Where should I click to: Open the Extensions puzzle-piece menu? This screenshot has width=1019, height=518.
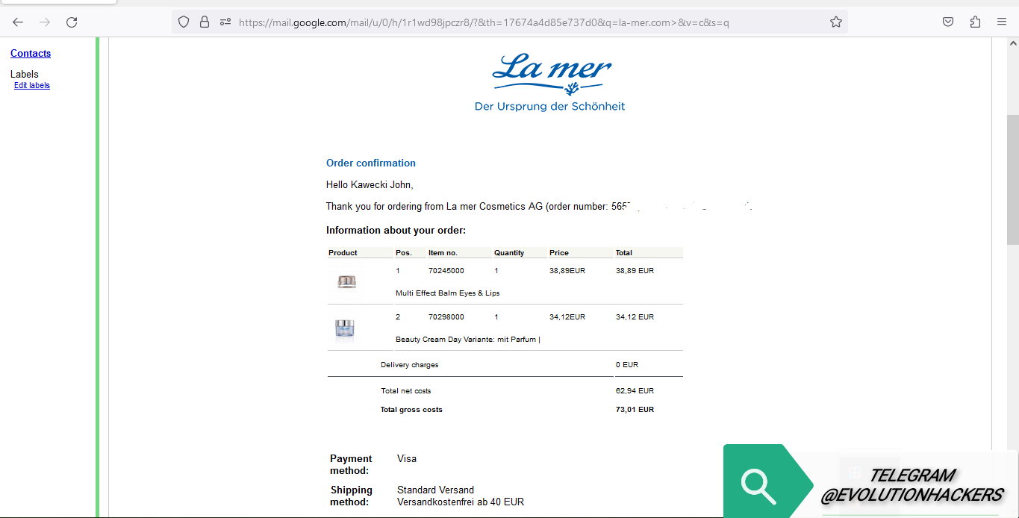(x=975, y=22)
